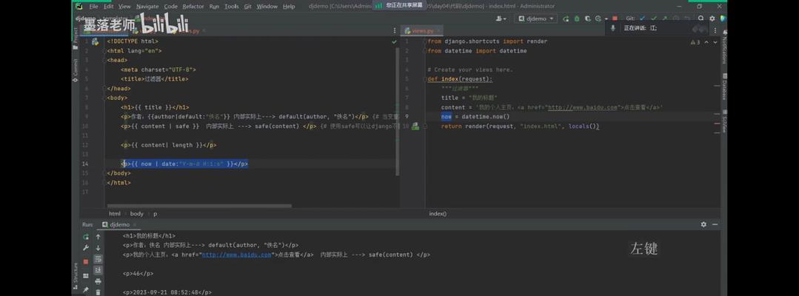Open the Project tool window on left strip
799x296 pixels.
pyautogui.click(x=76, y=38)
